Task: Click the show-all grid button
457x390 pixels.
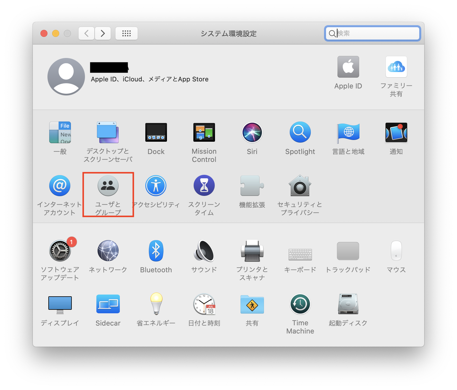Action: tap(127, 33)
